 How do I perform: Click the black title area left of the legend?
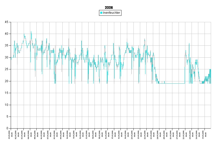(50, 12)
